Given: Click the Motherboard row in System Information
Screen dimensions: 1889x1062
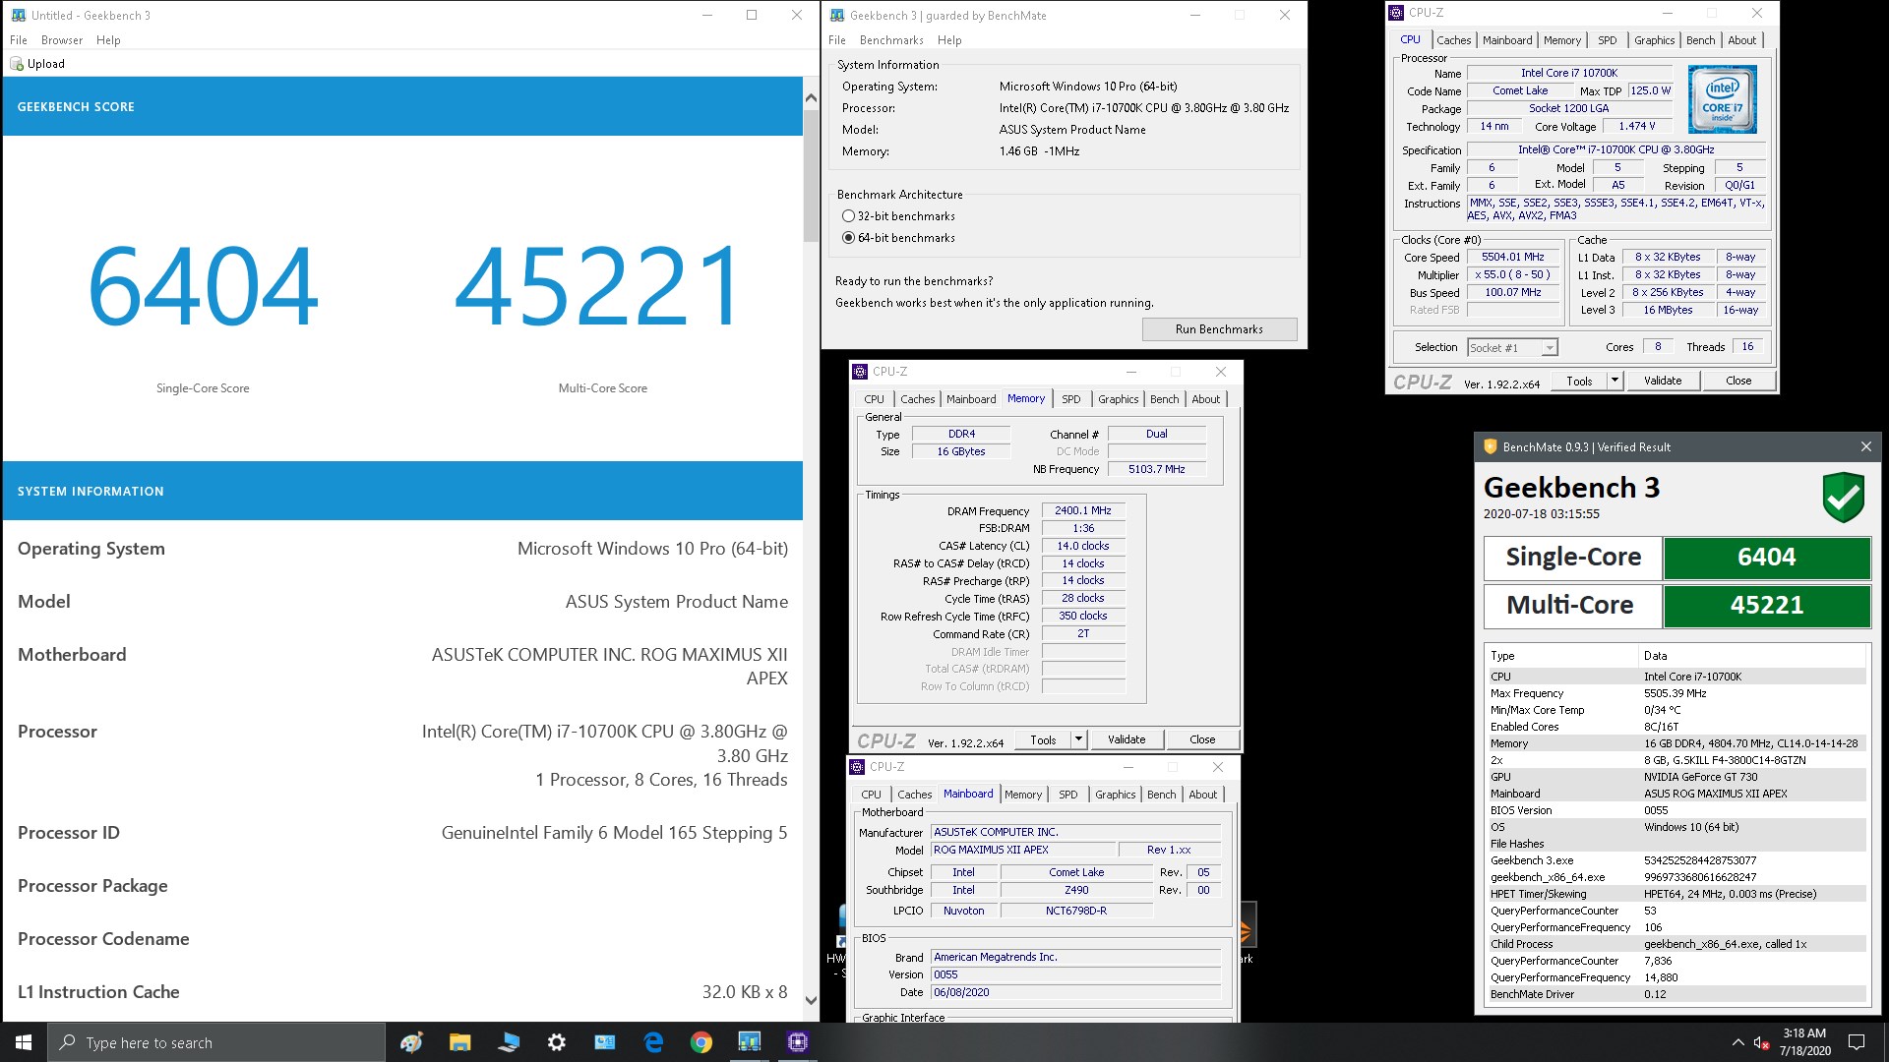Looking at the screenshot, I should click(x=402, y=666).
